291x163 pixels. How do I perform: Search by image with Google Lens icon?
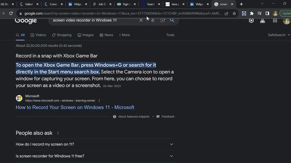[x=162, y=20]
